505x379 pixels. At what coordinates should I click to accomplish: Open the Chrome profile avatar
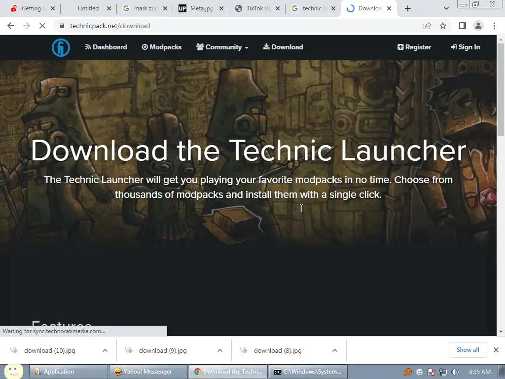pyautogui.click(x=478, y=26)
